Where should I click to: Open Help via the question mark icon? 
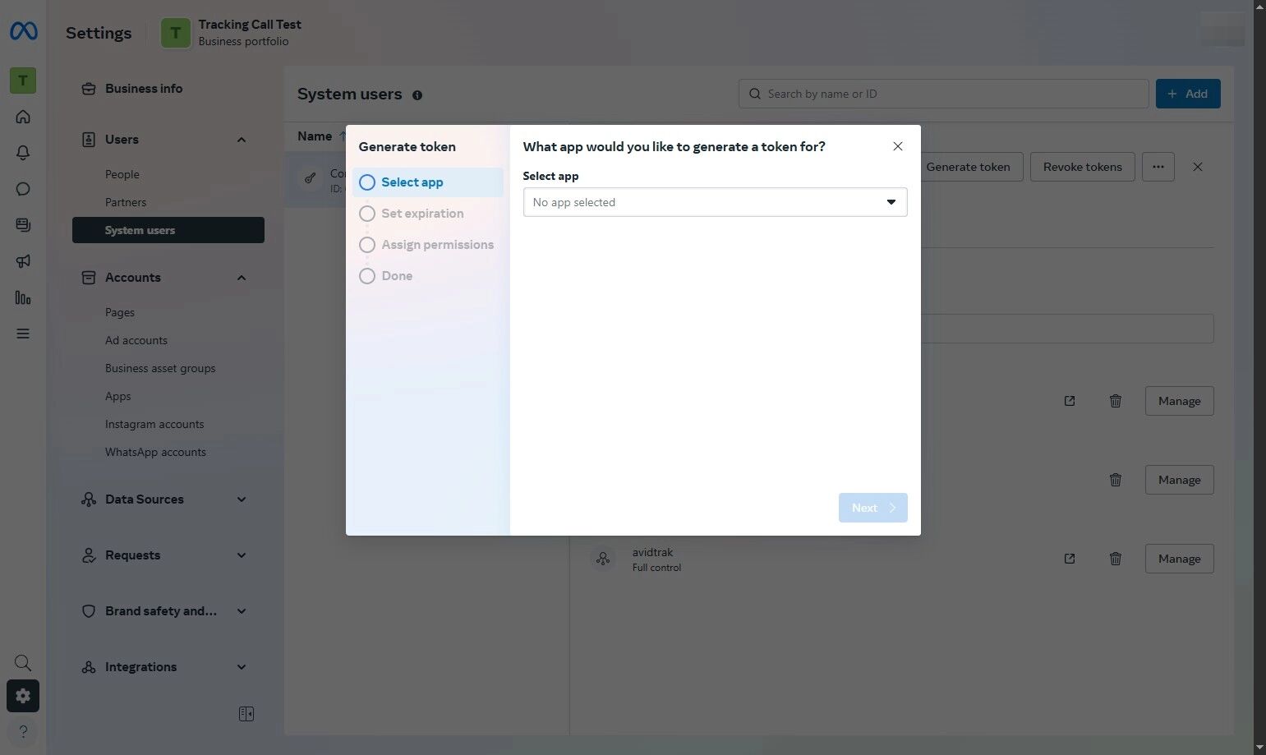tap(23, 731)
